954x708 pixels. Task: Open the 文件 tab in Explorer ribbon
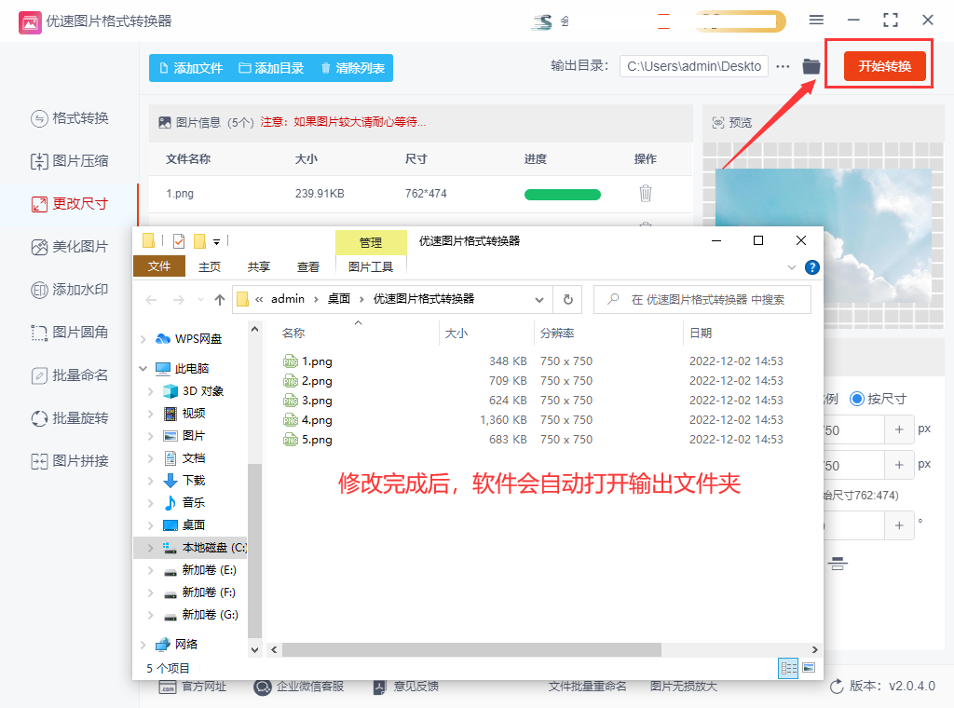point(158,266)
